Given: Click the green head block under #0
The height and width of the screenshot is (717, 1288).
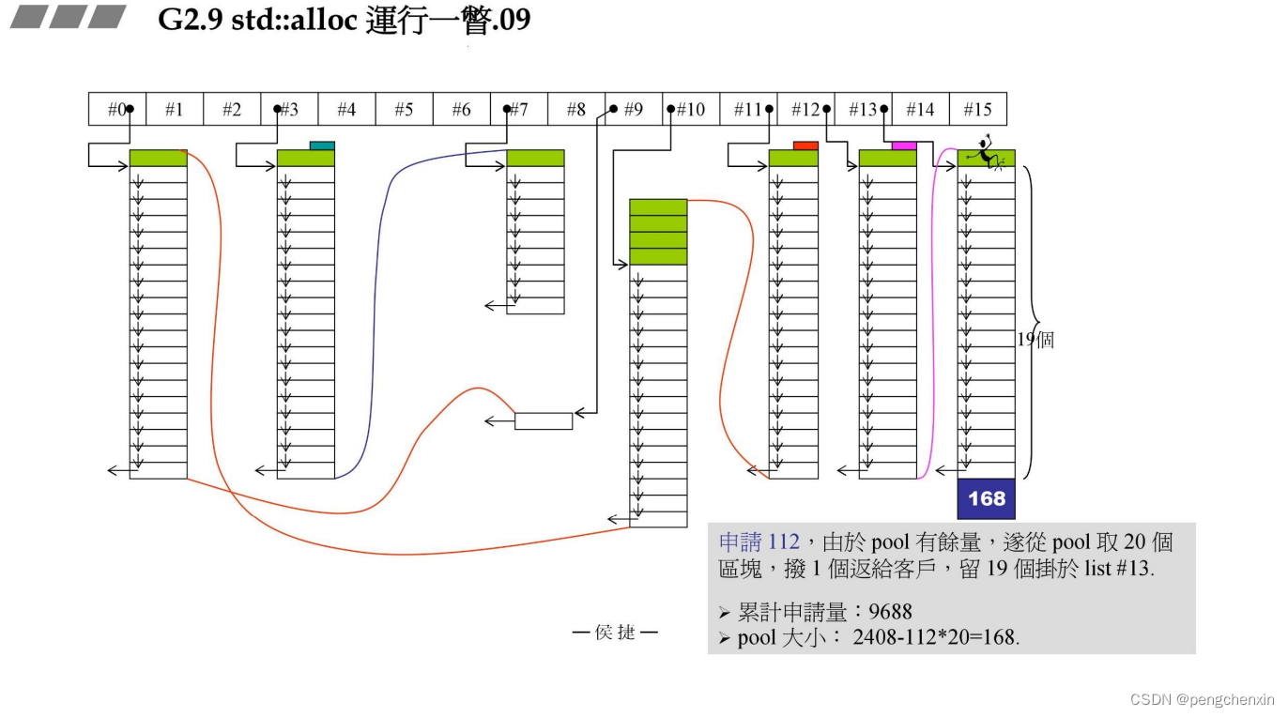Looking at the screenshot, I should click(159, 158).
